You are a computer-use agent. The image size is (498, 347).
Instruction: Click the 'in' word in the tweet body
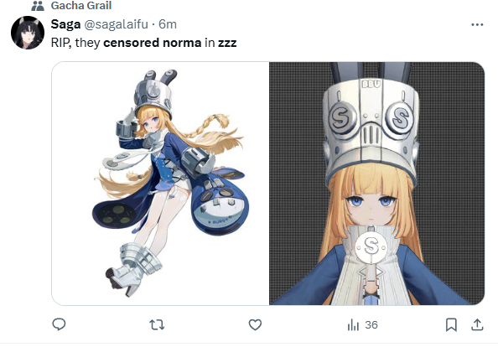point(210,43)
